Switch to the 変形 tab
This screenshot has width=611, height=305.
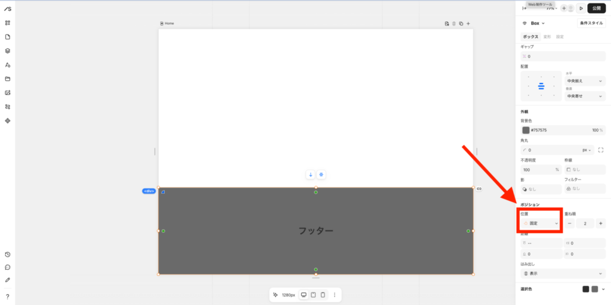pos(547,37)
